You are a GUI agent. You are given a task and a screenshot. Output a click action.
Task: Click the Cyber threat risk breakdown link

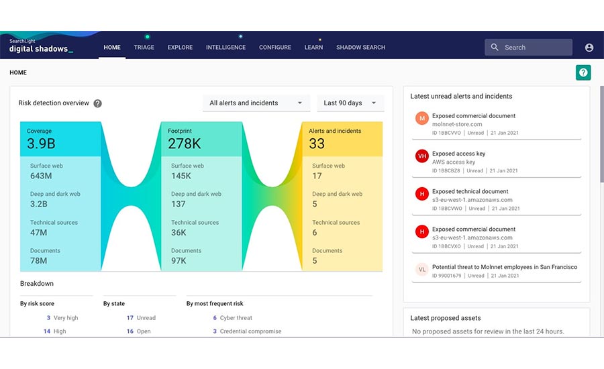pyautogui.click(x=236, y=318)
